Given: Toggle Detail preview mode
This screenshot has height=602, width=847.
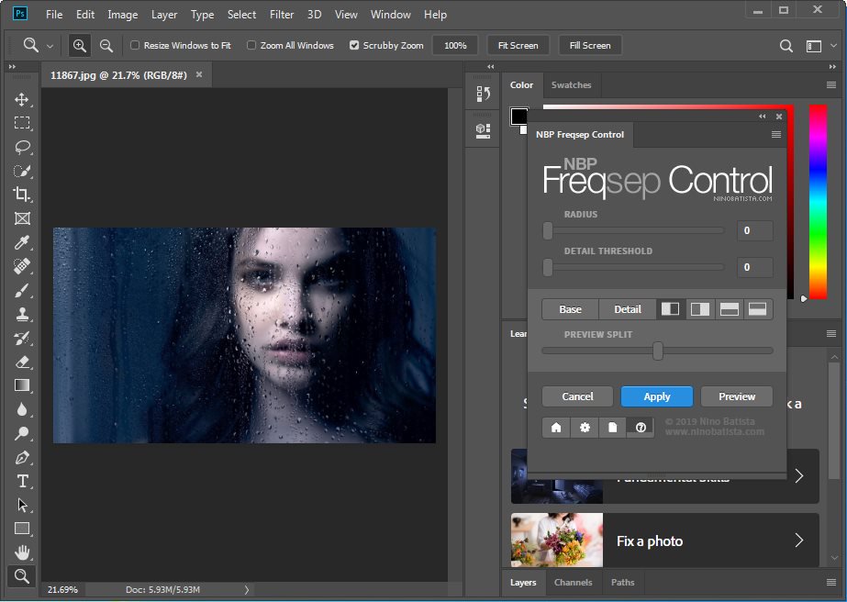Looking at the screenshot, I should pyautogui.click(x=628, y=309).
